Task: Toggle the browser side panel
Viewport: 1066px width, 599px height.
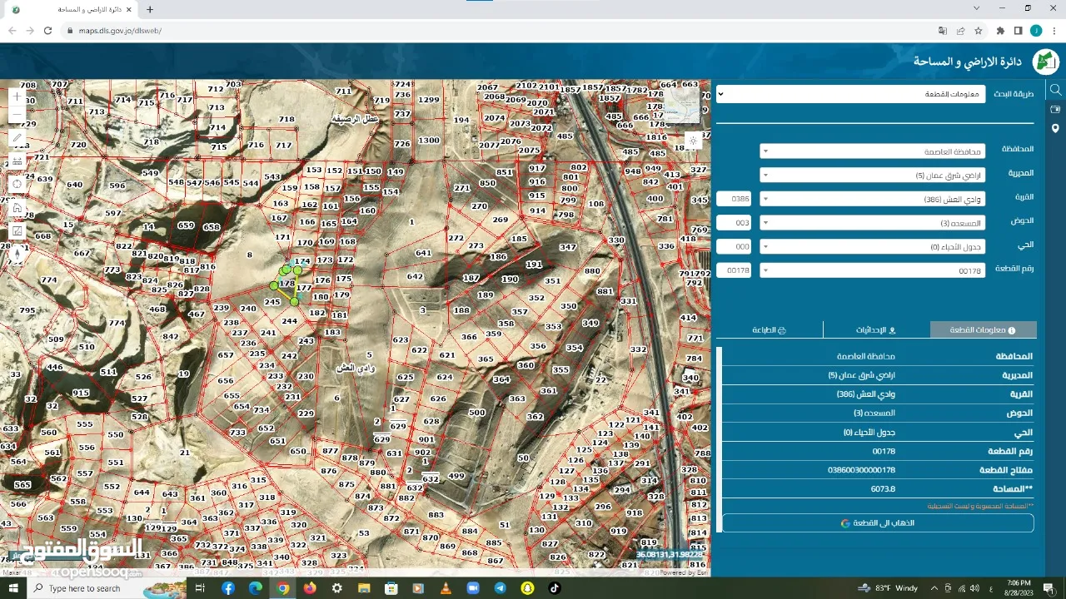Action: pyautogui.click(x=1018, y=31)
